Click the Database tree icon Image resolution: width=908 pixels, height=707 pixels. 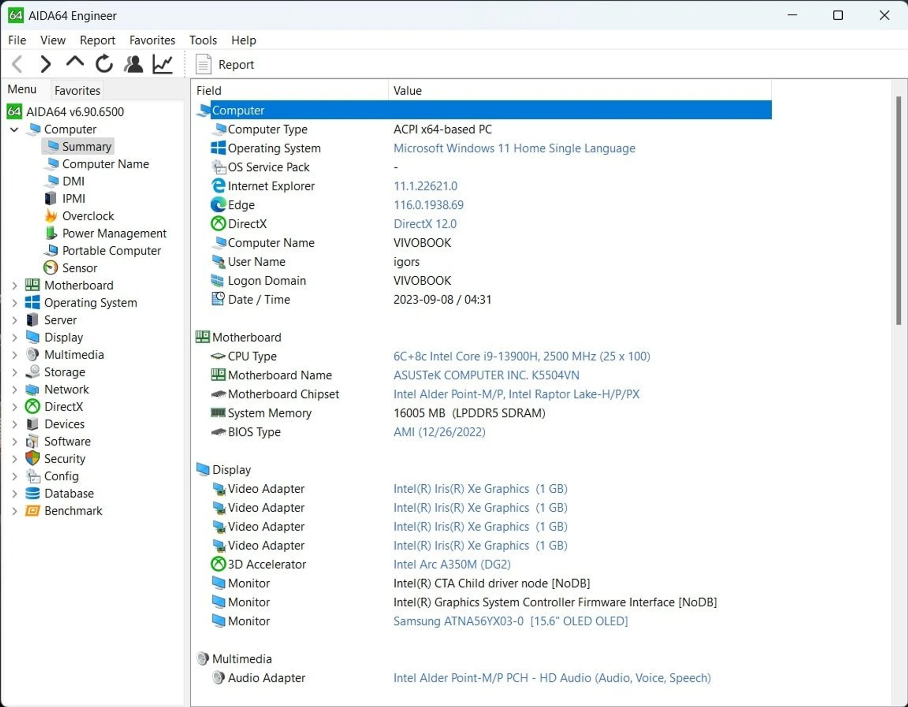tap(32, 493)
